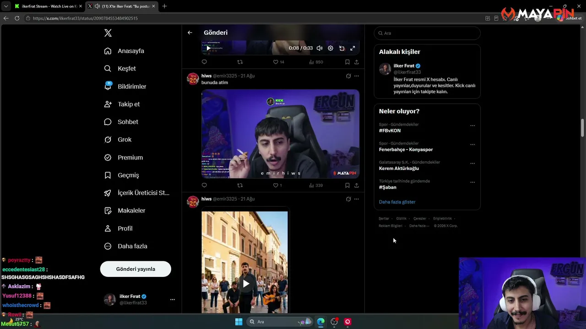586x329 pixels.
Task: Click Daha fazla göster under trends
Action: [x=397, y=202]
